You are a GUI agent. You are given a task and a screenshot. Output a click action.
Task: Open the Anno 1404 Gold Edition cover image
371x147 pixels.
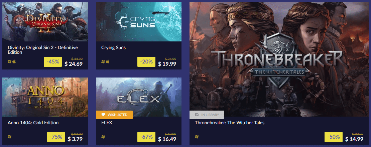45,97
